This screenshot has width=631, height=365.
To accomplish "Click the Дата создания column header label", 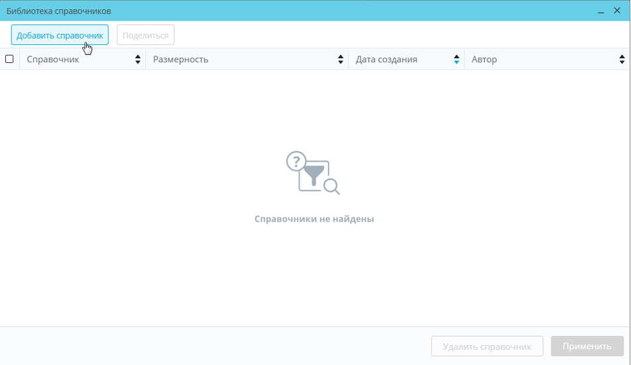I will 386,60.
